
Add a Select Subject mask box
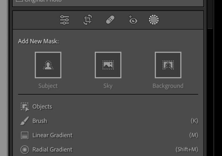(48, 65)
